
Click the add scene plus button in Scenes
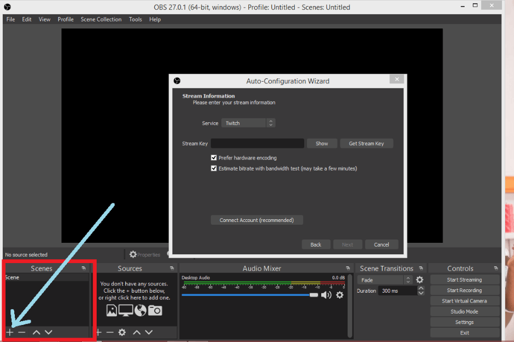pyautogui.click(x=10, y=332)
